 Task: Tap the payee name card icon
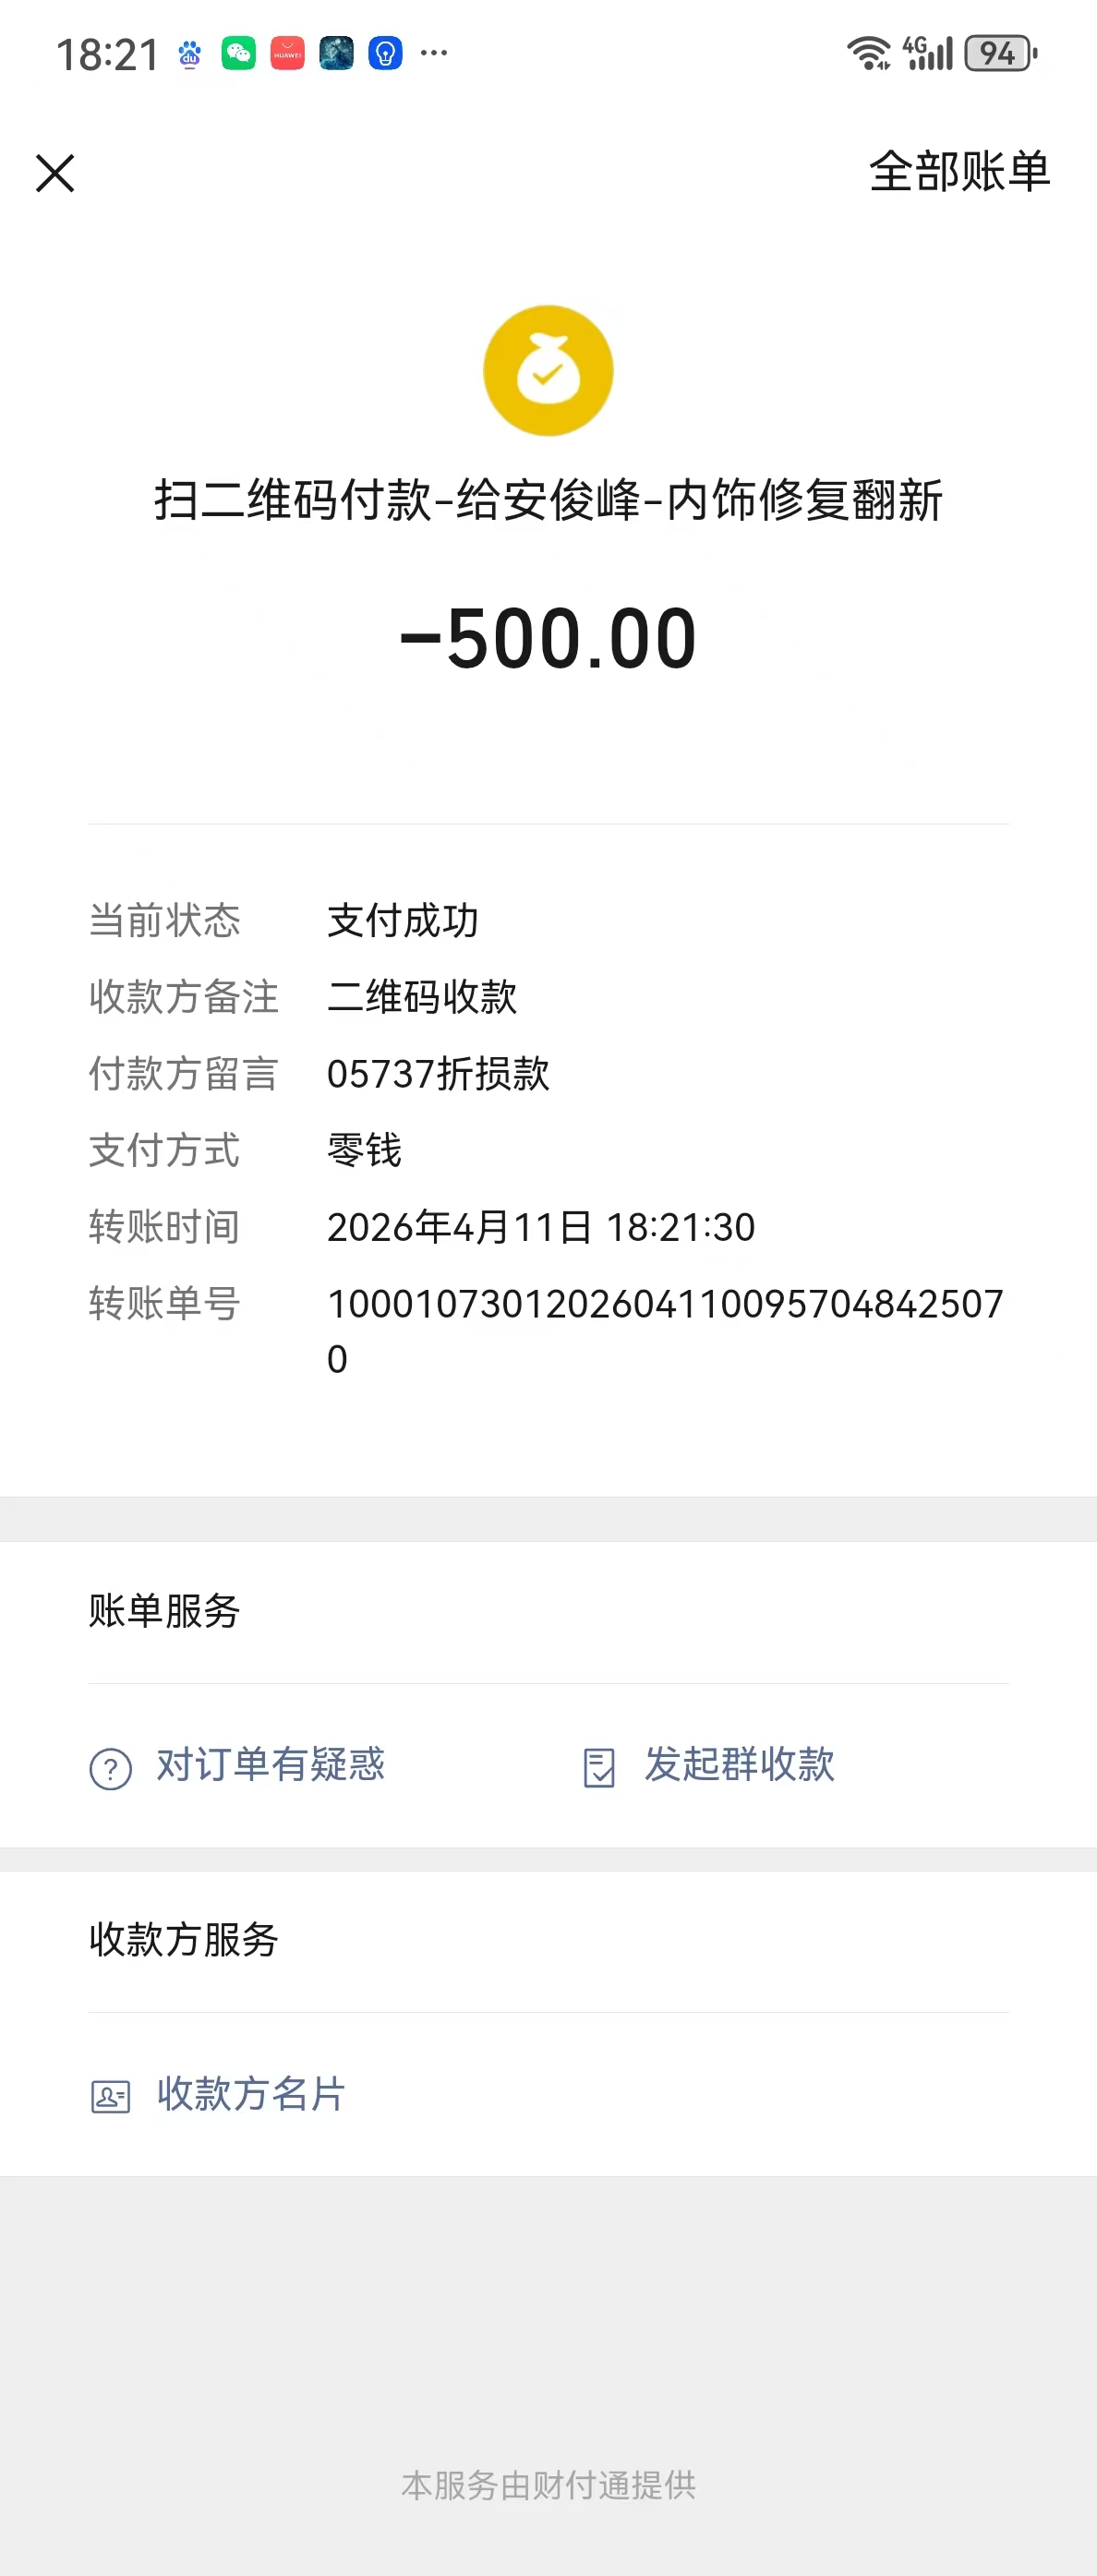coord(111,2096)
